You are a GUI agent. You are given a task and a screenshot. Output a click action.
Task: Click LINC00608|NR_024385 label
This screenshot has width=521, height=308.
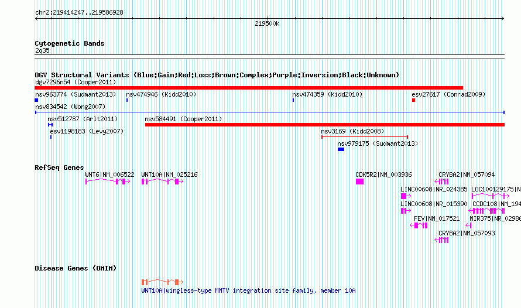pyautogui.click(x=434, y=189)
